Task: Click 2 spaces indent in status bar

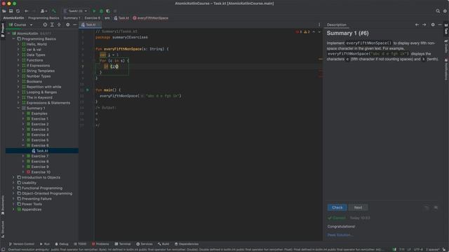Action: tap(432, 250)
